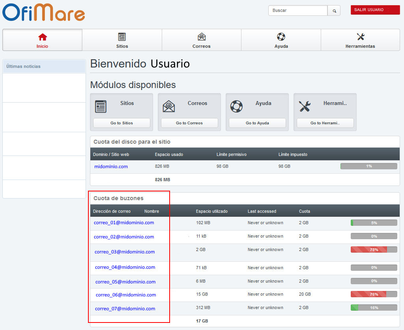This screenshot has height=330, width=404.
Task: Click the 16% quota bar for correo_07
Action: [x=374, y=307]
